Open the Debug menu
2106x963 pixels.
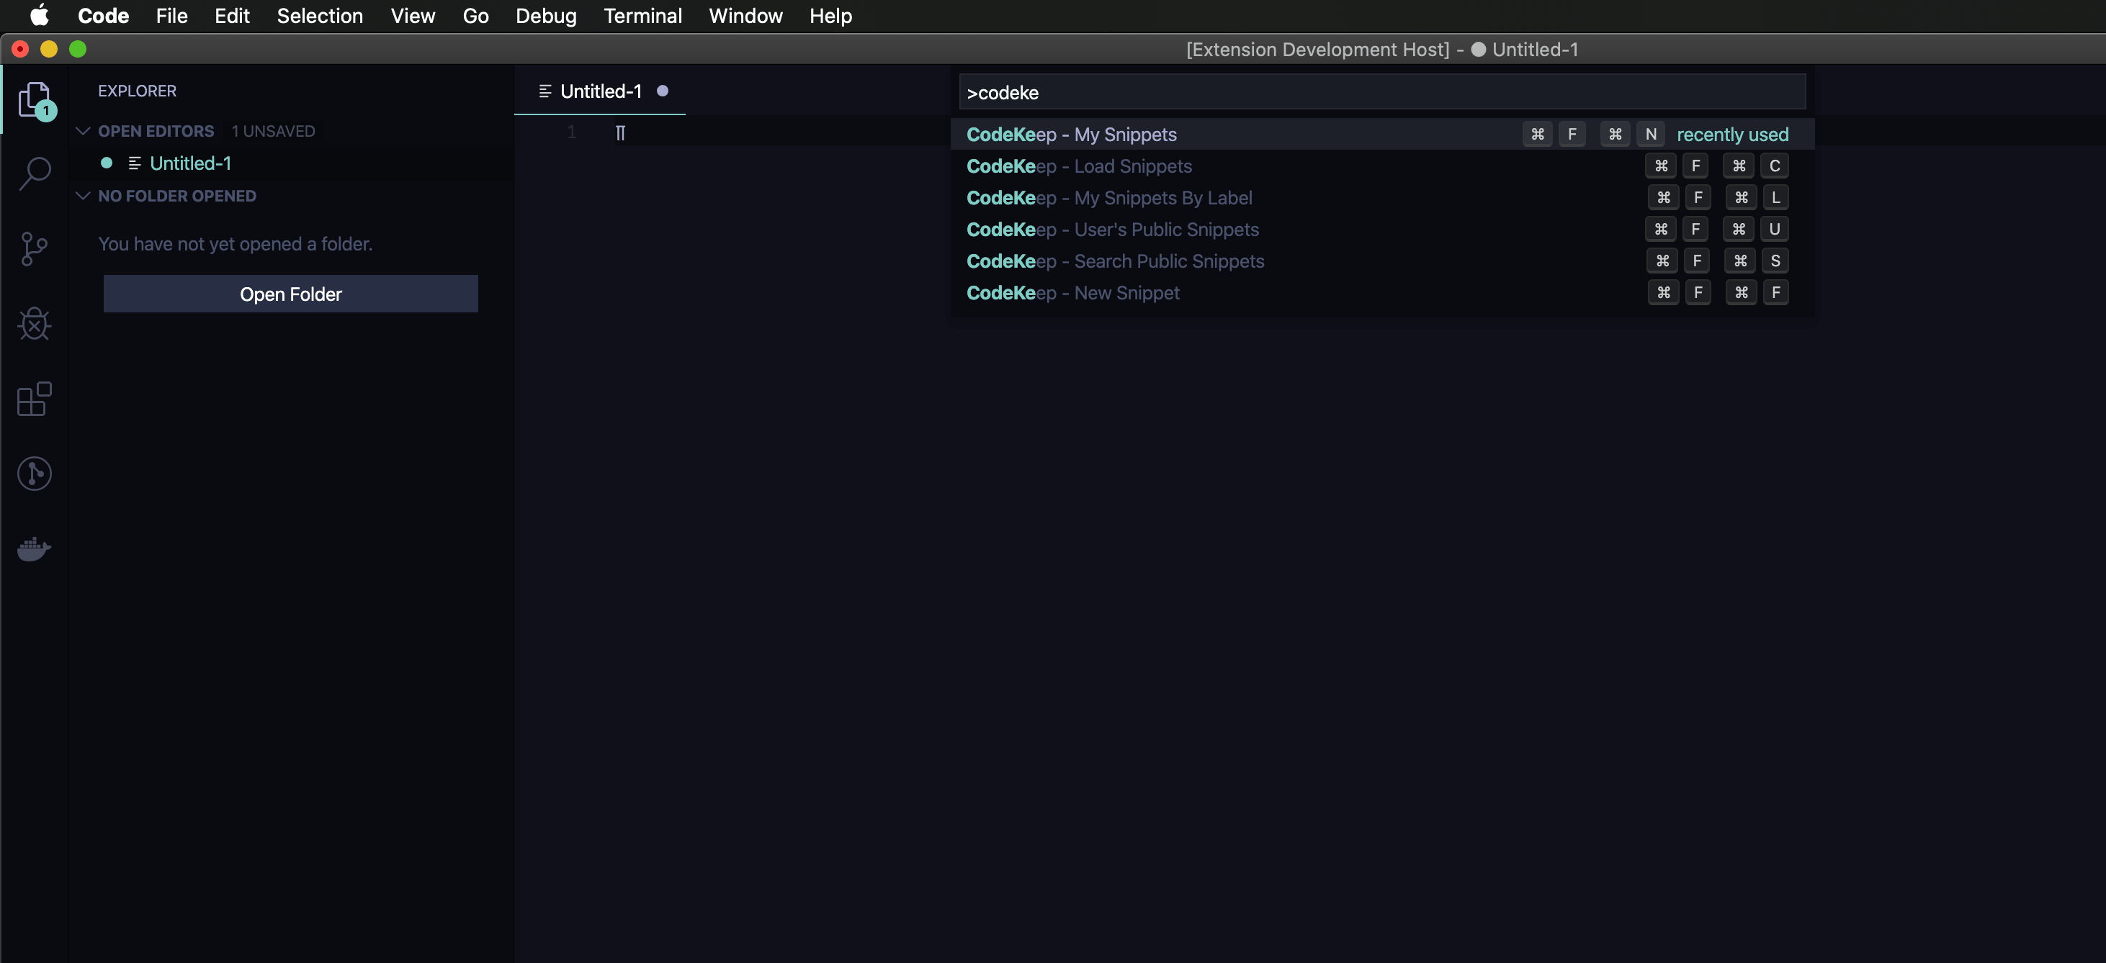point(546,16)
